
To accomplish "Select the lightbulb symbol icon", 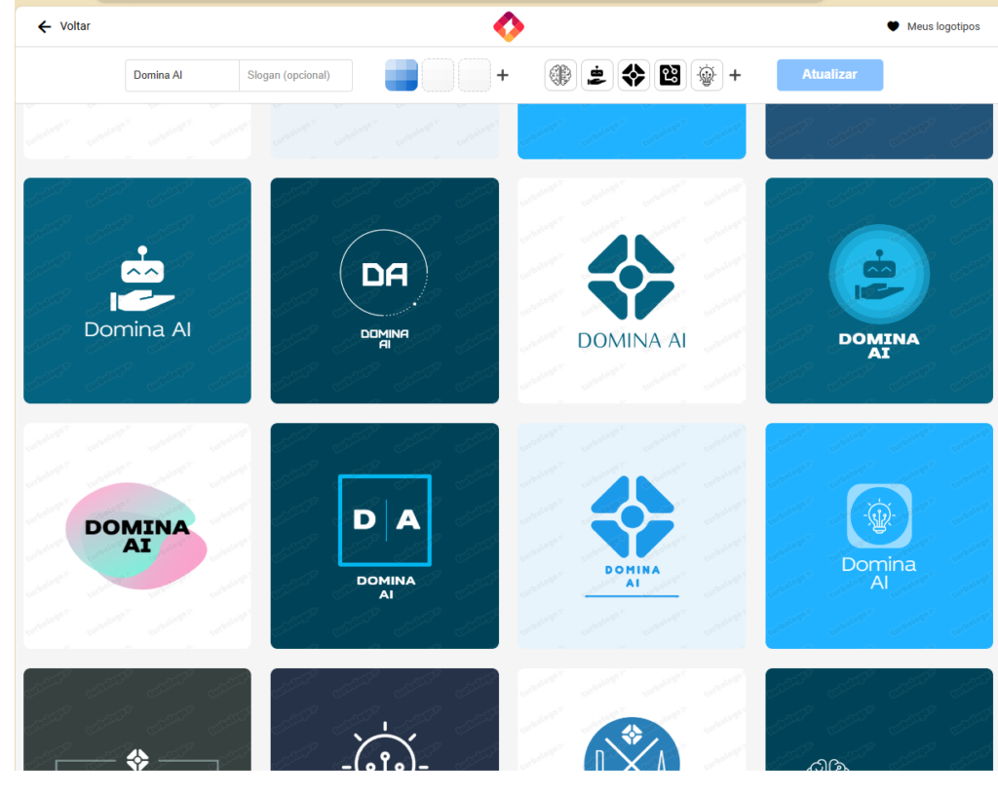I will click(x=707, y=75).
